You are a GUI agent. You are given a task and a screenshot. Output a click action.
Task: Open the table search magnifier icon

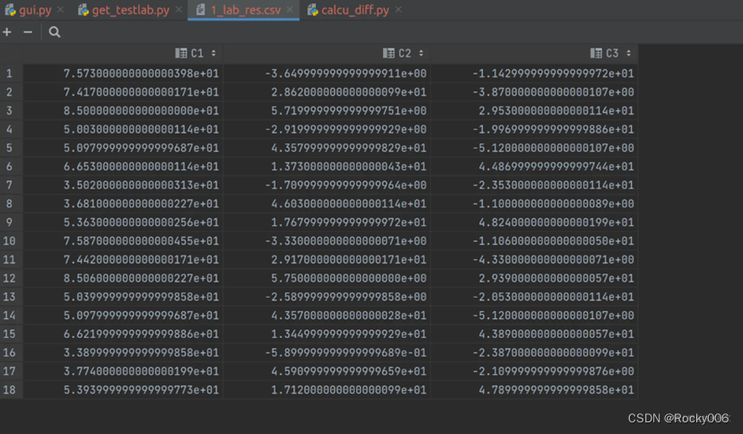[55, 32]
